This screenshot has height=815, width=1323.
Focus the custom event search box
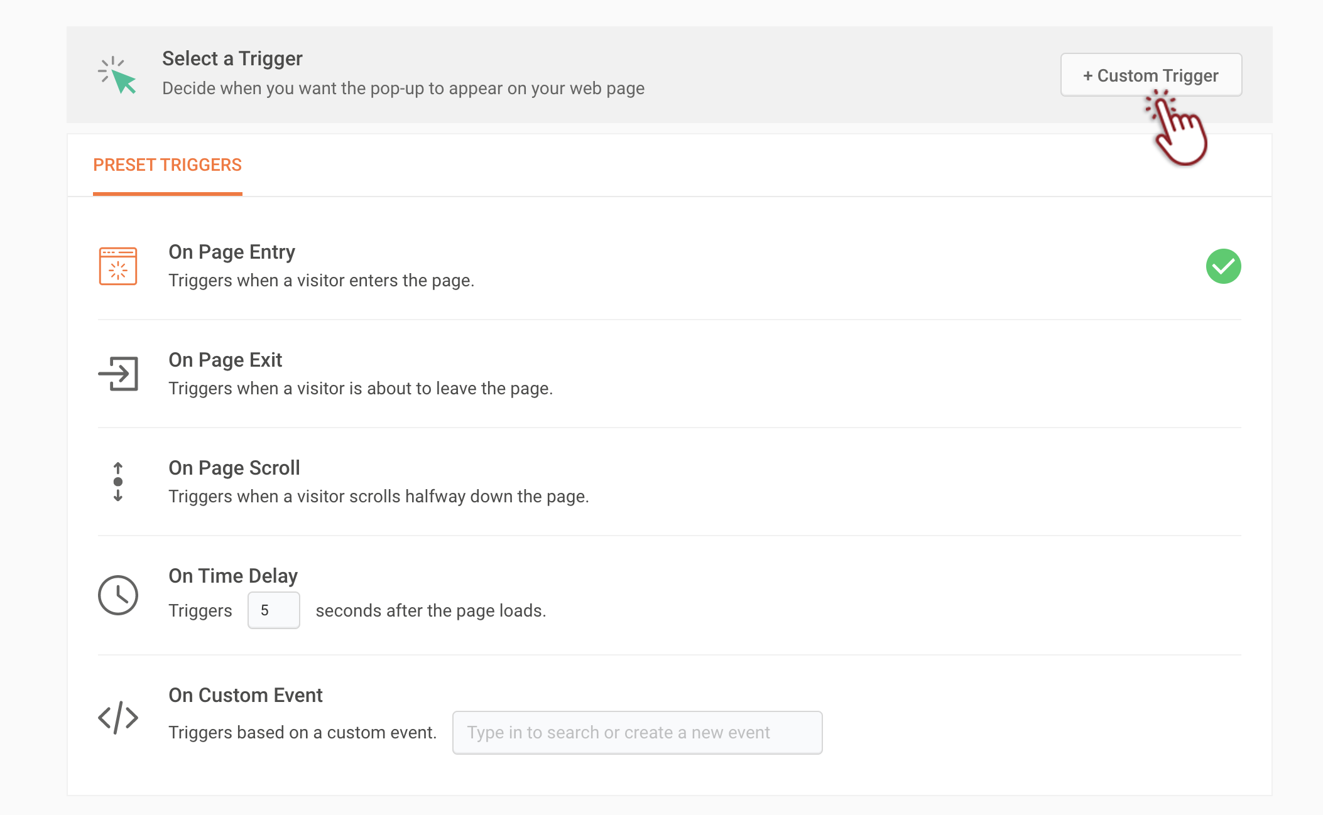click(x=637, y=732)
